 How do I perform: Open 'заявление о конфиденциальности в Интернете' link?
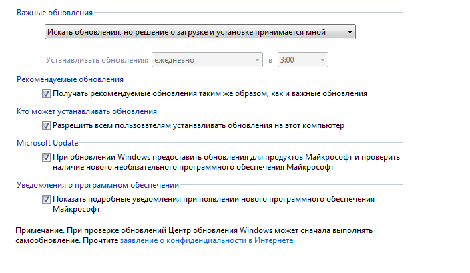click(206, 240)
